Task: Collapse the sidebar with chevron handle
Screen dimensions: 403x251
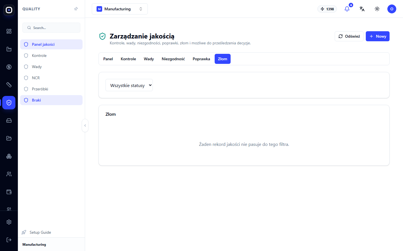Action: [x=85, y=126]
